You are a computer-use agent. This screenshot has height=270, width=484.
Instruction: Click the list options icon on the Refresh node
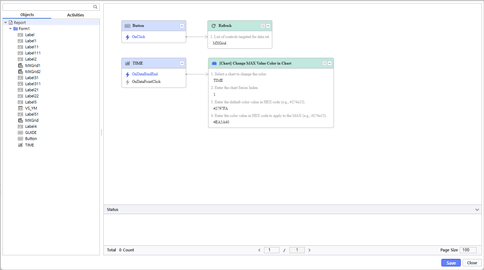point(263,26)
